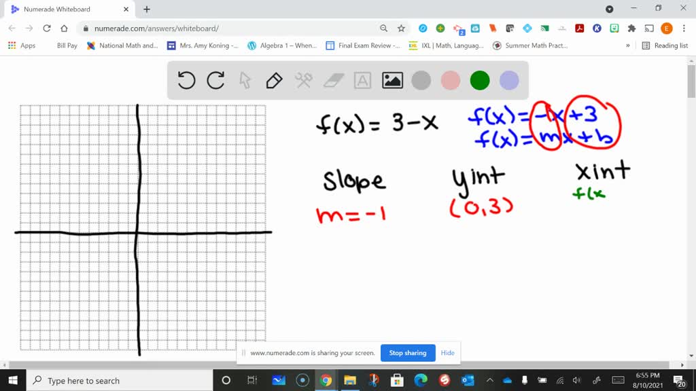The image size is (696, 391).
Task: Open the Extensions puzzle-piece icon
Action: click(631, 29)
